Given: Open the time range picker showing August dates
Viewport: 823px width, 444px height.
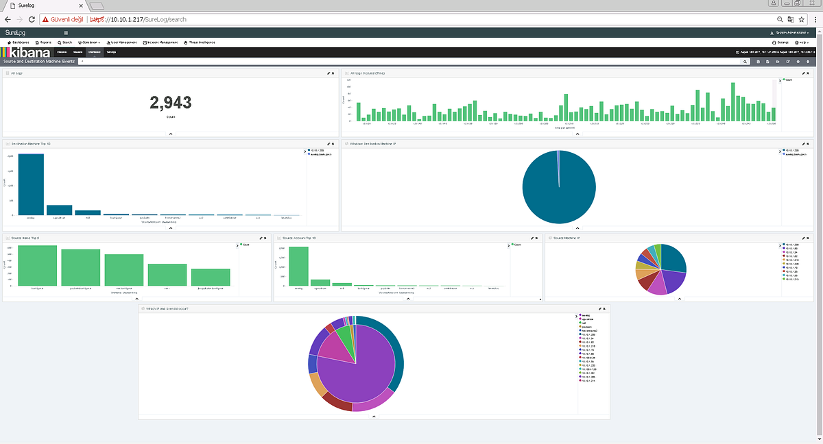Looking at the screenshot, I should [x=775, y=51].
